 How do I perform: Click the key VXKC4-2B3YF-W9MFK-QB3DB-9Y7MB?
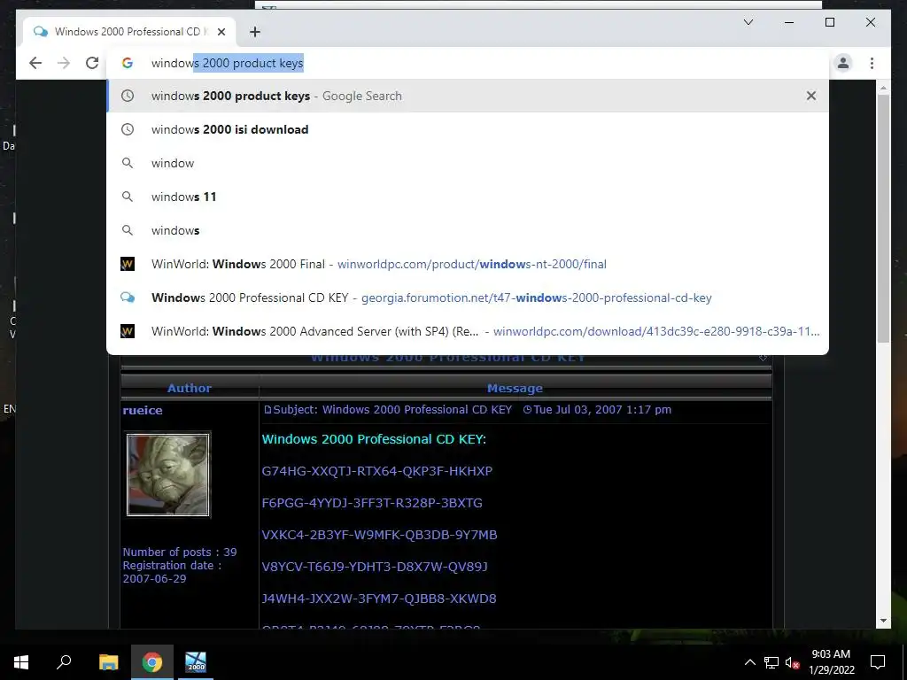[379, 535]
